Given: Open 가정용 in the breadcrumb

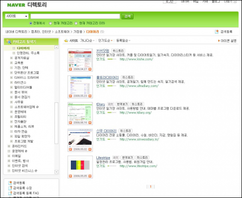Looking at the screenshot, I should click(x=78, y=32).
